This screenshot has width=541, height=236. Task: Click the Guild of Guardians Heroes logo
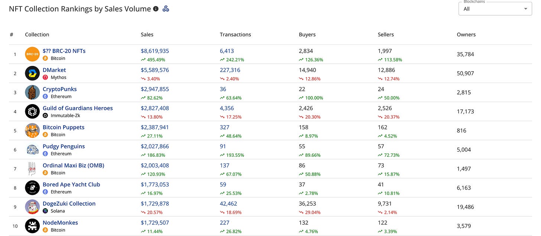[32, 112]
